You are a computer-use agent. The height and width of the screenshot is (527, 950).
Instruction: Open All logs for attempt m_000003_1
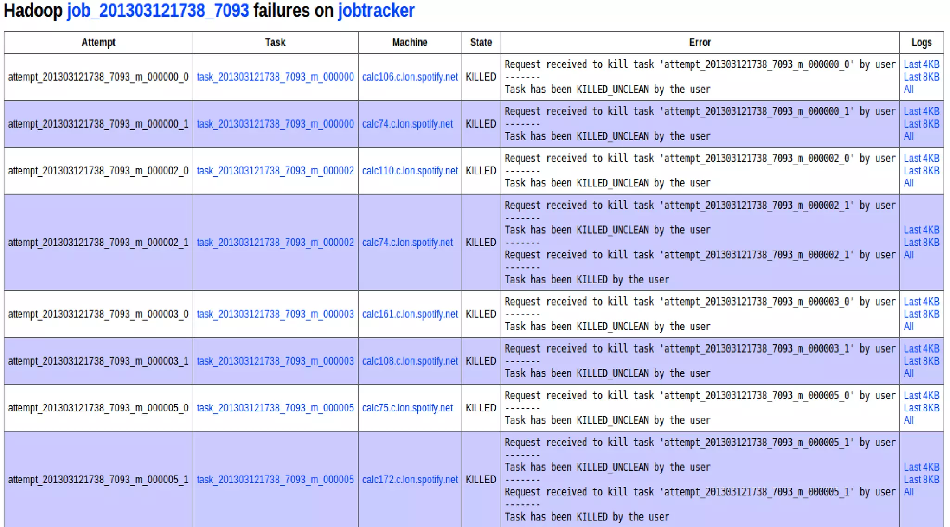(908, 373)
